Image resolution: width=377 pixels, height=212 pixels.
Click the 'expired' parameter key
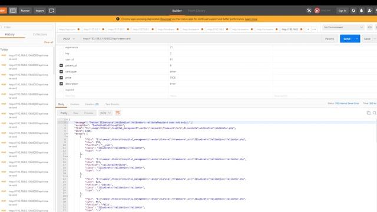(x=70, y=90)
